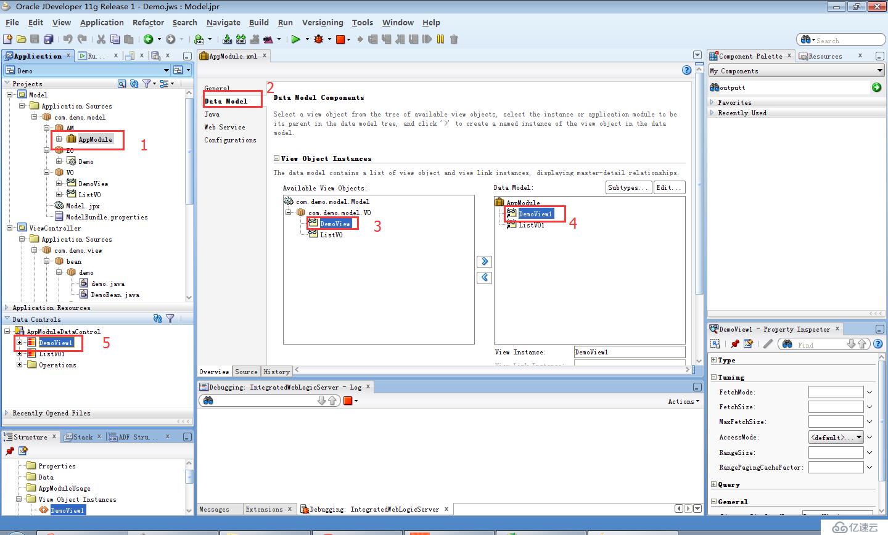
Task: Click the green go icon beside component search
Action: pos(877,88)
